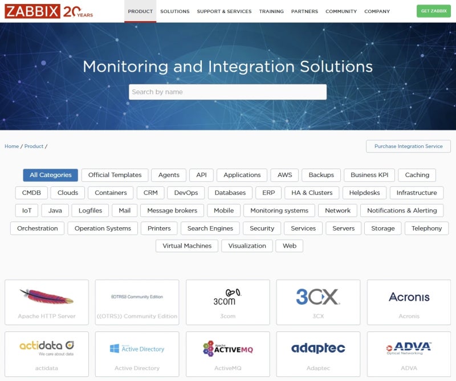This screenshot has height=381, width=456.
Task: Follow the Home breadcrumb link
Action: pyautogui.click(x=11, y=146)
